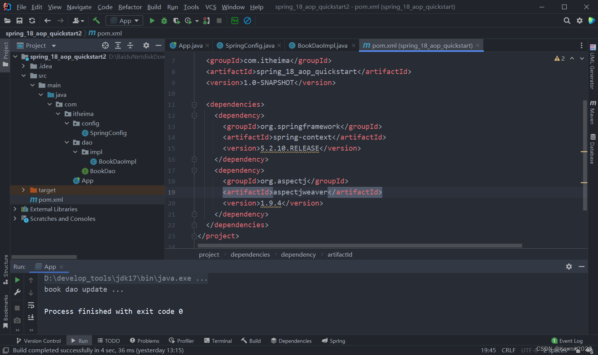This screenshot has height=355, width=598.
Task: Toggle the Project side tool window
Action: [x=5, y=55]
